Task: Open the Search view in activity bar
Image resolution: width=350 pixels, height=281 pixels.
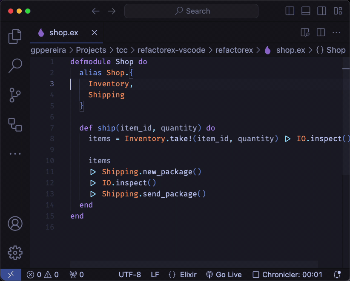Action: click(x=15, y=65)
